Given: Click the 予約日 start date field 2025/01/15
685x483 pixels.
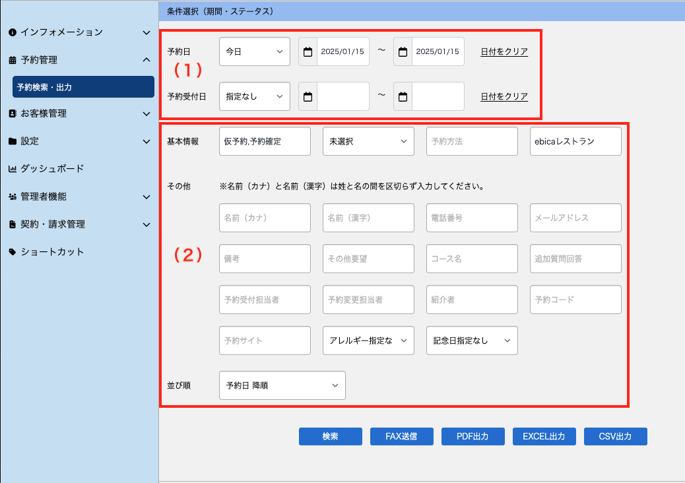Looking at the screenshot, I should click(343, 51).
